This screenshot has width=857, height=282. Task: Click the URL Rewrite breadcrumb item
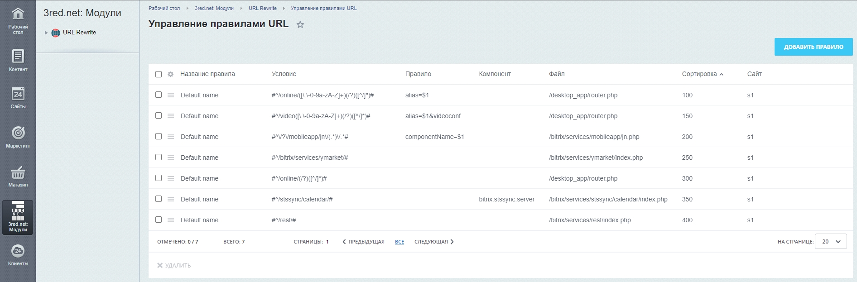pyautogui.click(x=262, y=8)
